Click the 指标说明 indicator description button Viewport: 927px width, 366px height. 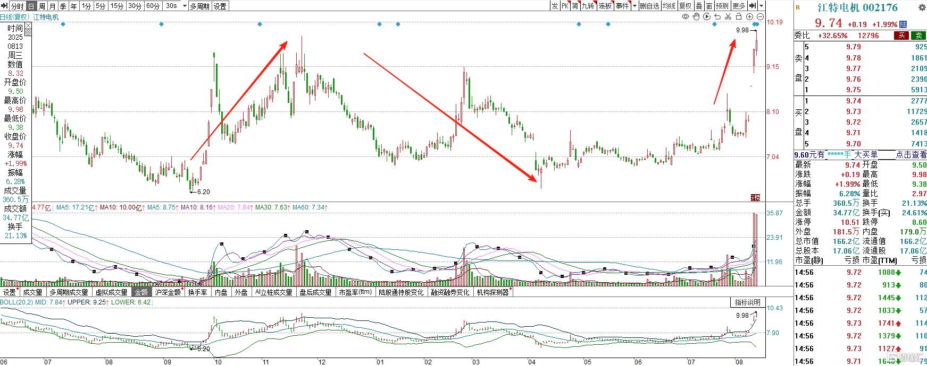pyautogui.click(x=748, y=302)
